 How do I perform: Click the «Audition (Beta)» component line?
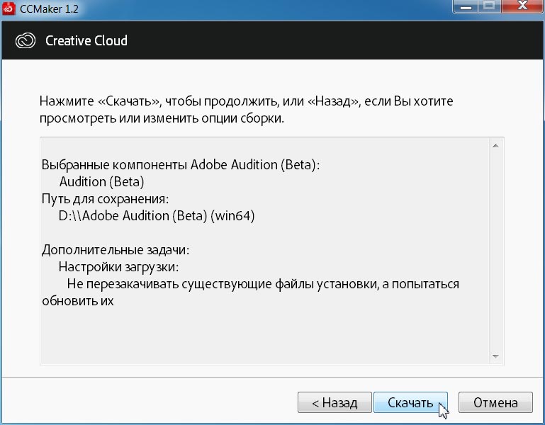(x=102, y=181)
